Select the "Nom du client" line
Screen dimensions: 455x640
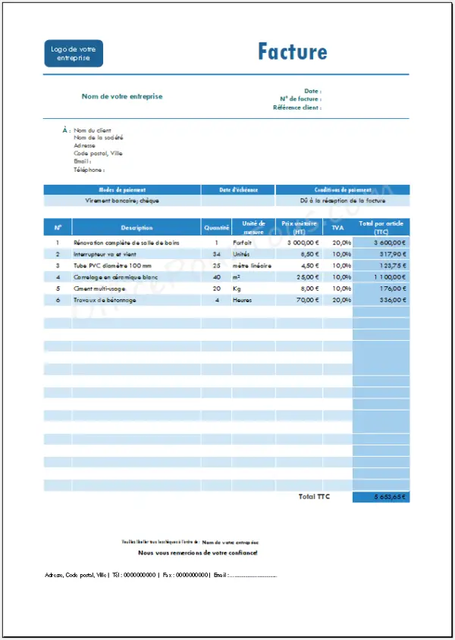click(x=92, y=130)
